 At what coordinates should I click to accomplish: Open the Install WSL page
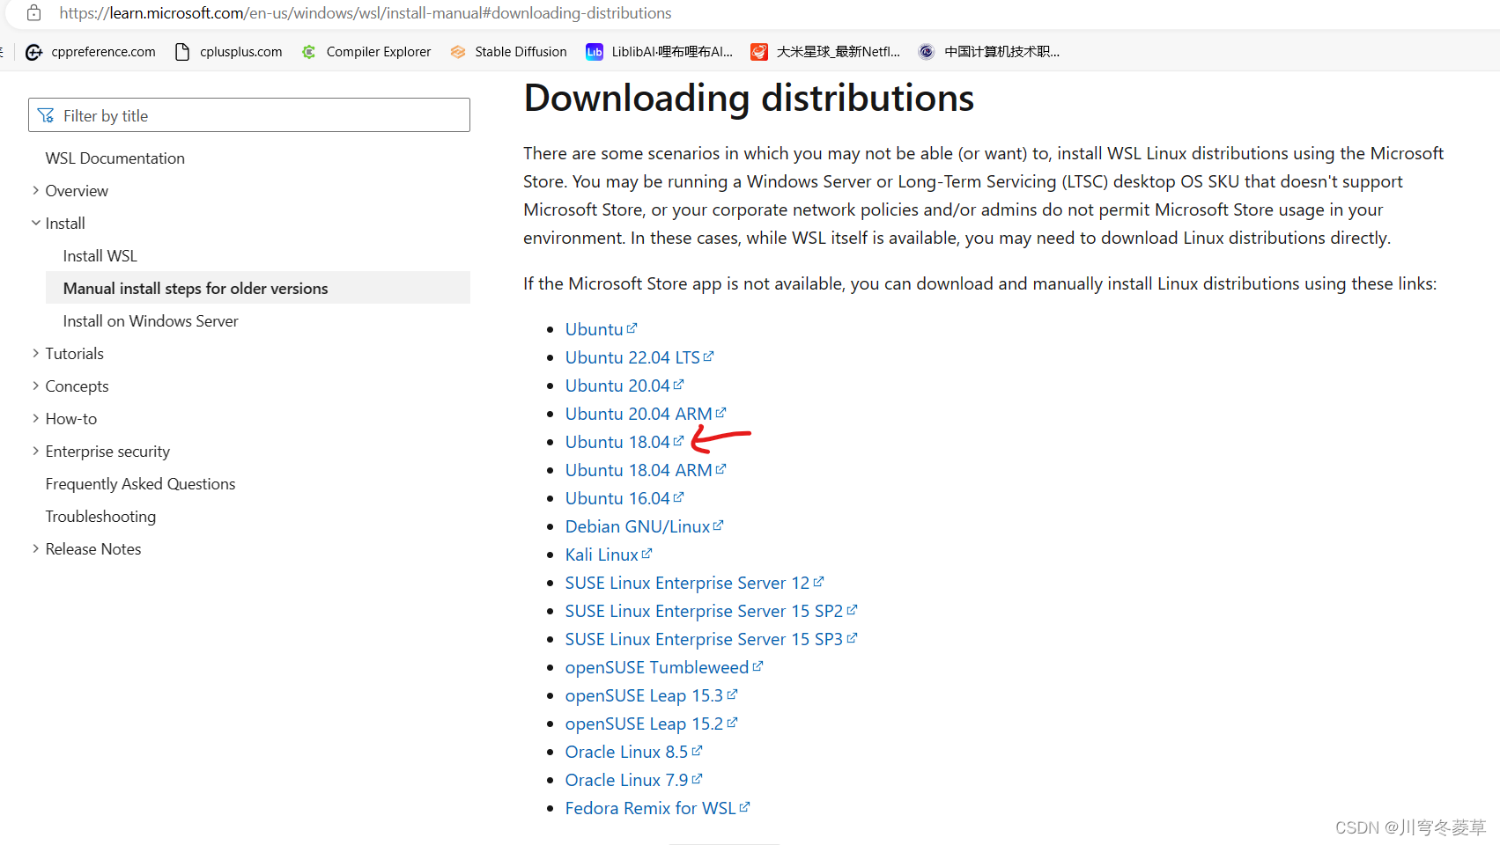click(100, 256)
